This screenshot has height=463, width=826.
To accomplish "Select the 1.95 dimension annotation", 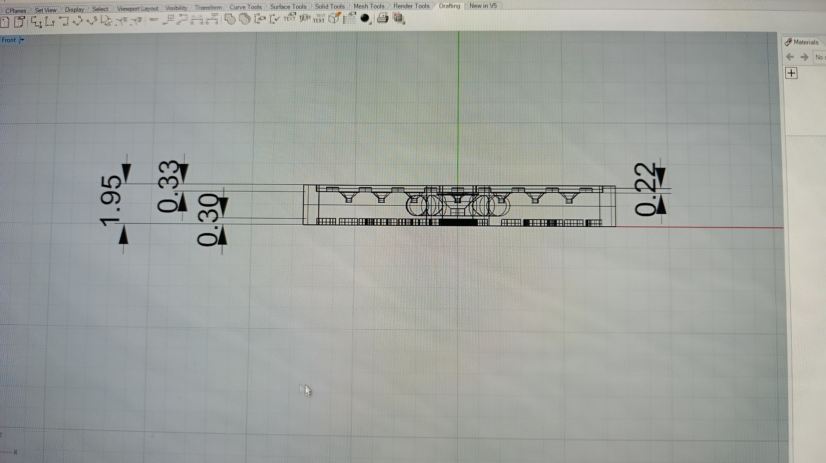I will click(111, 201).
